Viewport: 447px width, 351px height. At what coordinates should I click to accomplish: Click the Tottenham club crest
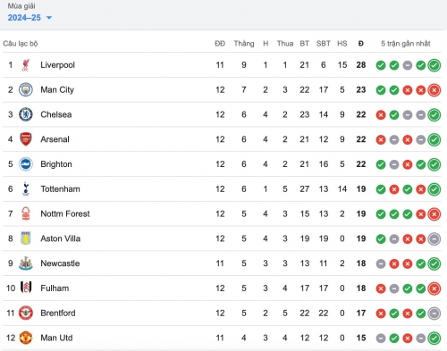click(26, 188)
